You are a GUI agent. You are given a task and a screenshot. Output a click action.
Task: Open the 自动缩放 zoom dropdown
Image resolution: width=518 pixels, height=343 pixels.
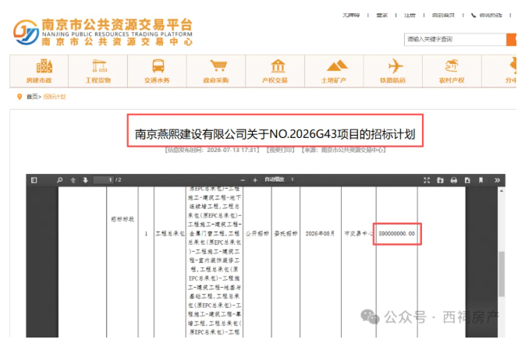[x=279, y=179]
